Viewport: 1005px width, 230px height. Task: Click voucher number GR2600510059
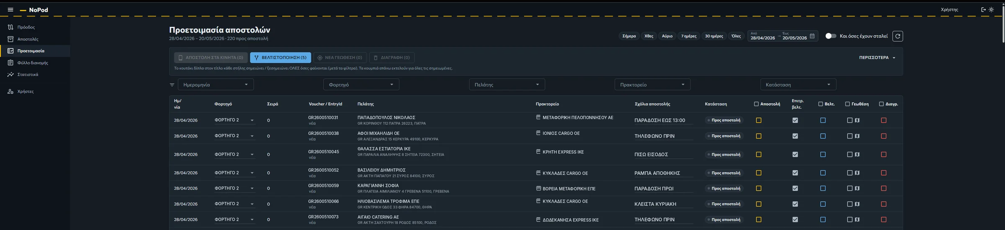pos(323,186)
